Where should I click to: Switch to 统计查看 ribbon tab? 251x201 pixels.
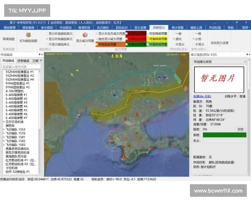point(178,27)
